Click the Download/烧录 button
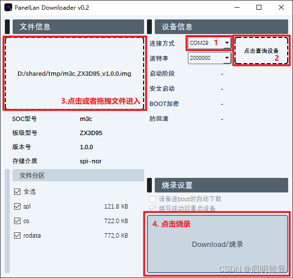This screenshot has height=278, width=293. (x=218, y=244)
